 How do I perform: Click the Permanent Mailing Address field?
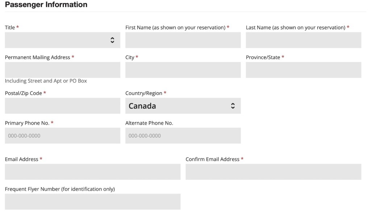[62, 70]
